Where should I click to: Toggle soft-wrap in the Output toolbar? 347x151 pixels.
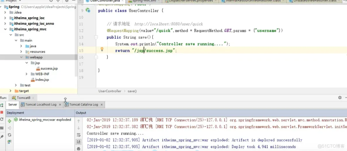click(x=79, y=135)
